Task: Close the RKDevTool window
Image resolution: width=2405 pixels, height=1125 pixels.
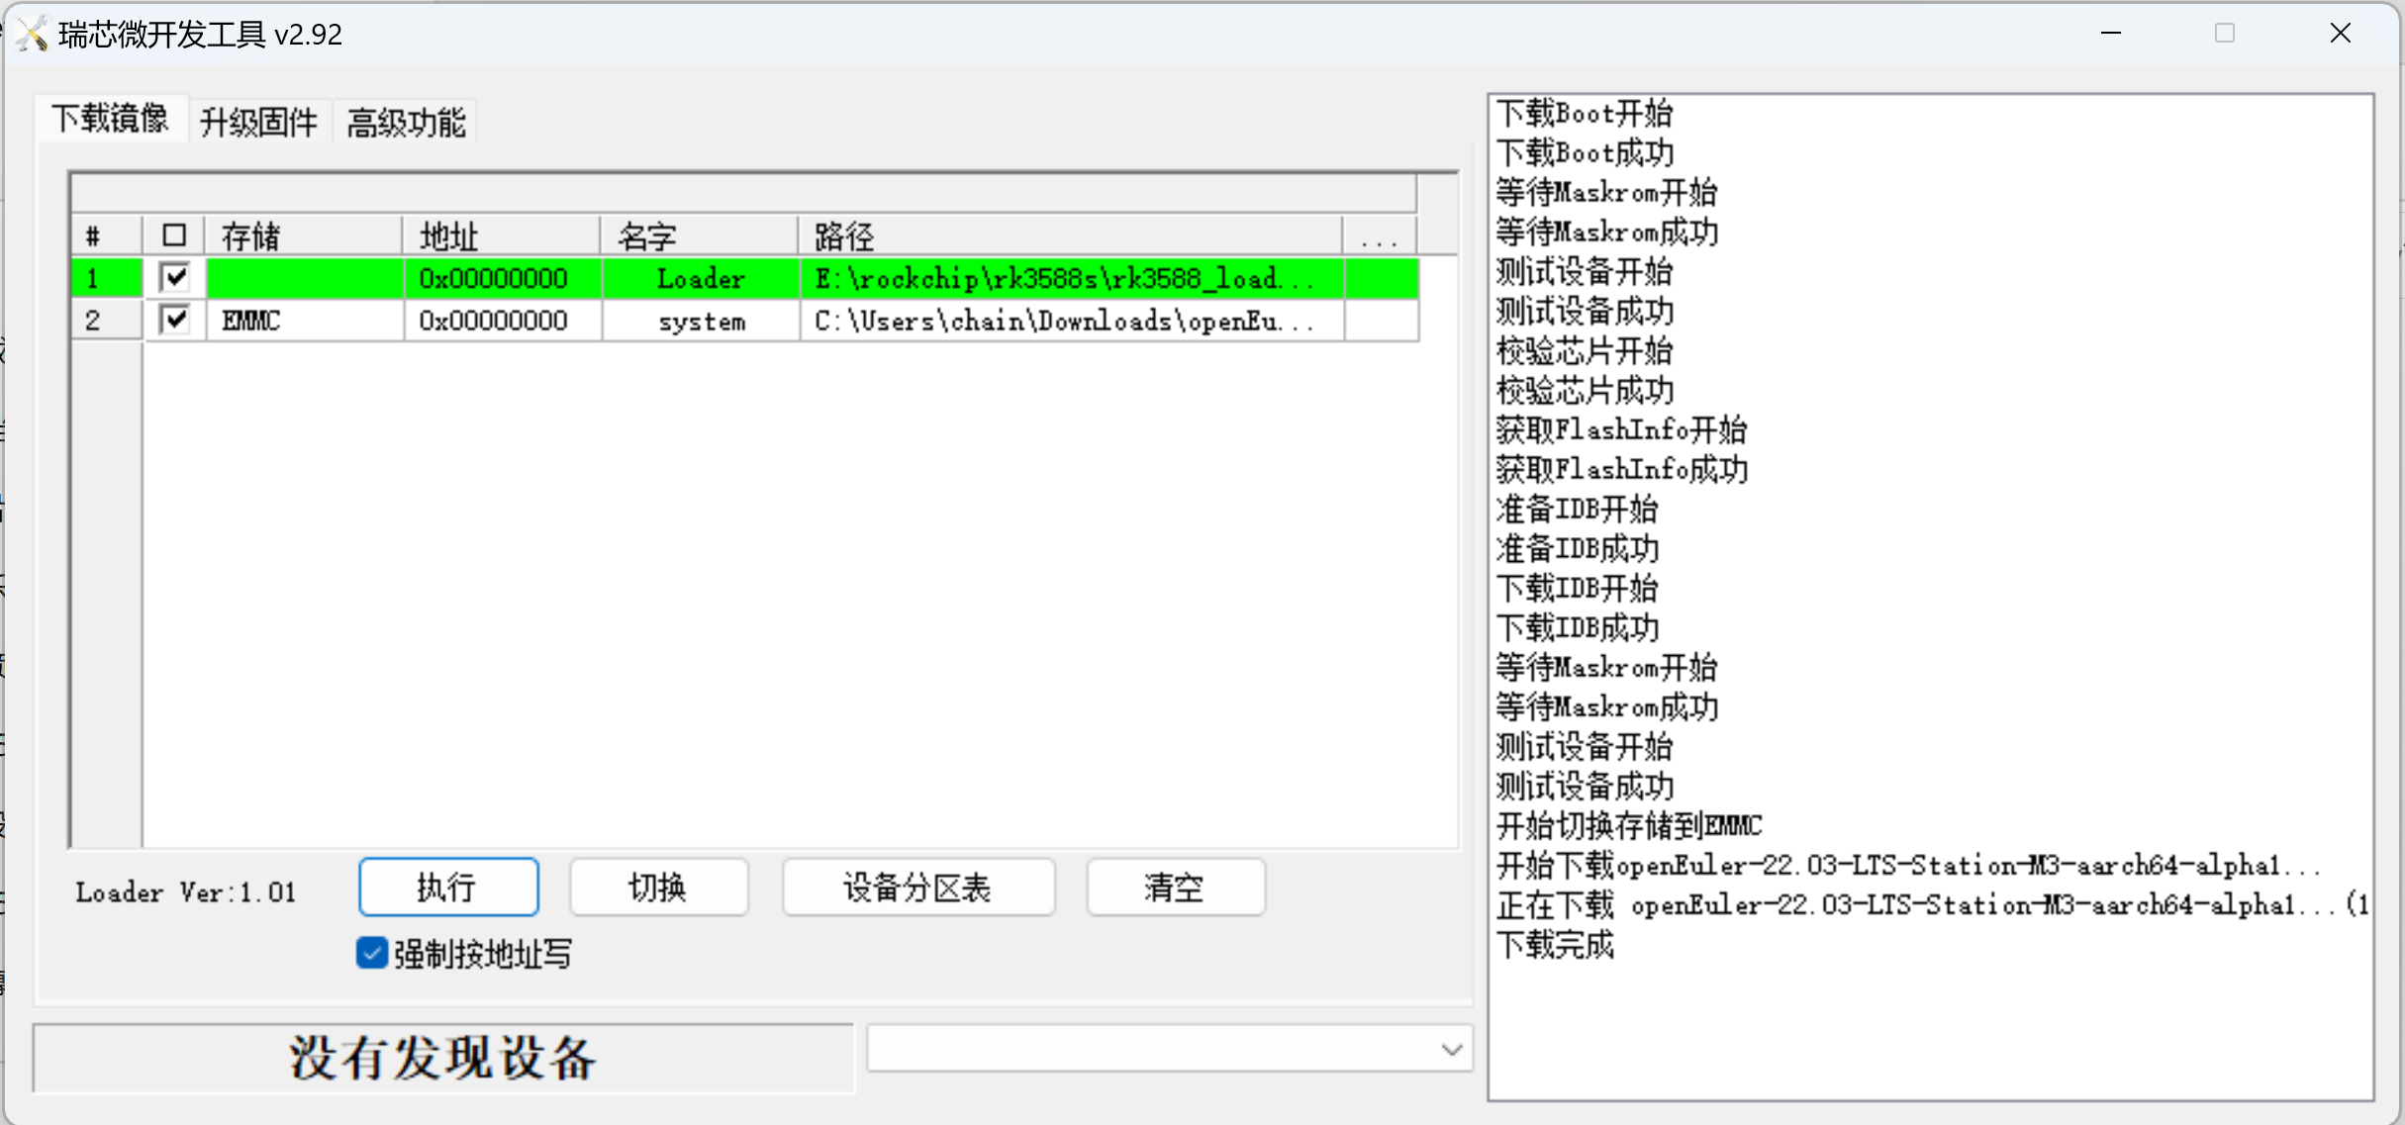Action: 2340,34
